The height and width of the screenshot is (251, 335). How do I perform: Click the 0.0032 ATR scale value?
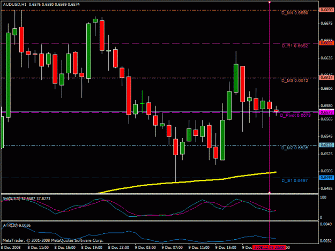[x=326, y=241]
